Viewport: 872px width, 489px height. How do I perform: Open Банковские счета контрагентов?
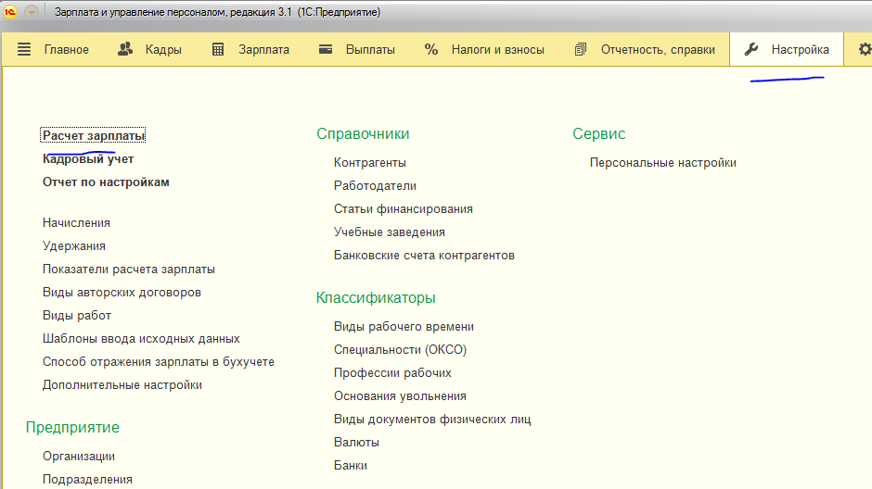pyautogui.click(x=424, y=256)
